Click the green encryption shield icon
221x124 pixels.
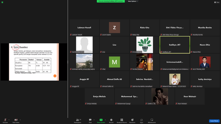point(2,2)
